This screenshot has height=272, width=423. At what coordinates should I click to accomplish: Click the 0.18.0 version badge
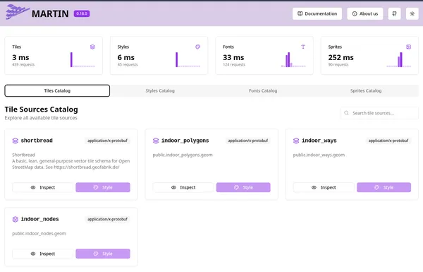82,14
